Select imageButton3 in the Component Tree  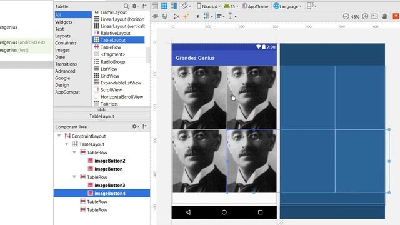(110, 185)
